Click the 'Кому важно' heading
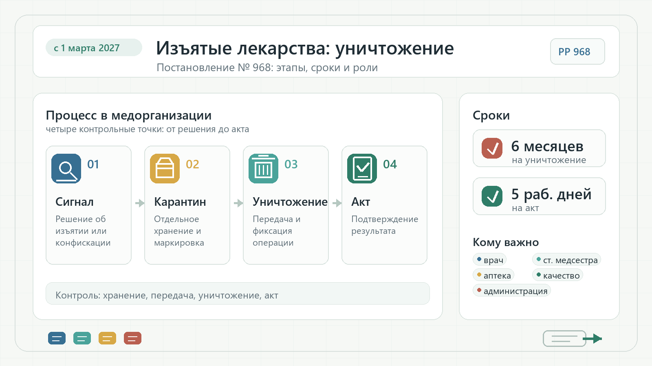Image resolution: width=652 pixels, height=366 pixels. coord(506,242)
